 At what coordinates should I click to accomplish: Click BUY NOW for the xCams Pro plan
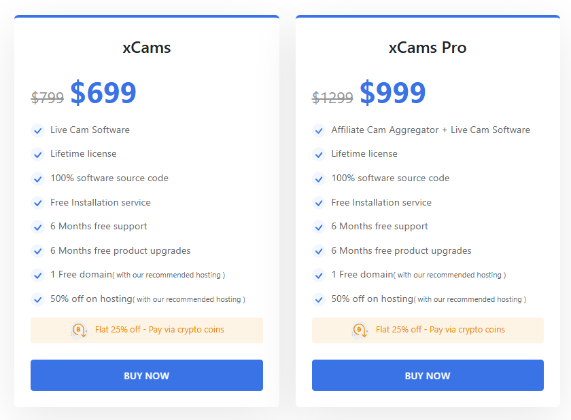coord(427,375)
